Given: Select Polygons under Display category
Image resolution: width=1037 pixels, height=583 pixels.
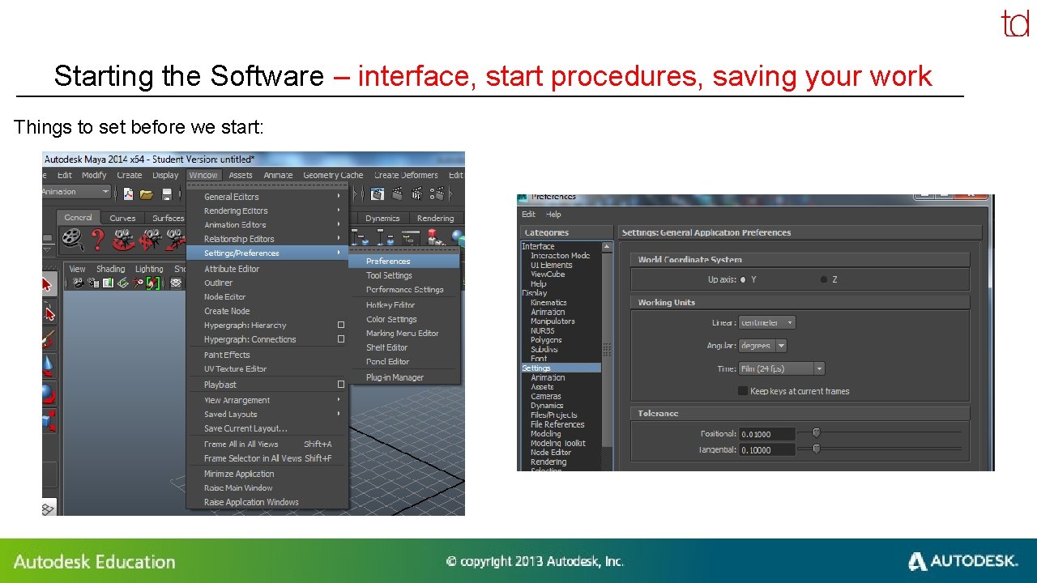Looking at the screenshot, I should 546,340.
